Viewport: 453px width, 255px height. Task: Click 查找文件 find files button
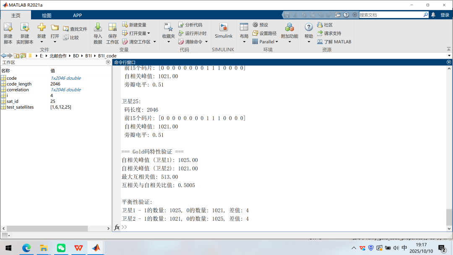coord(75,29)
